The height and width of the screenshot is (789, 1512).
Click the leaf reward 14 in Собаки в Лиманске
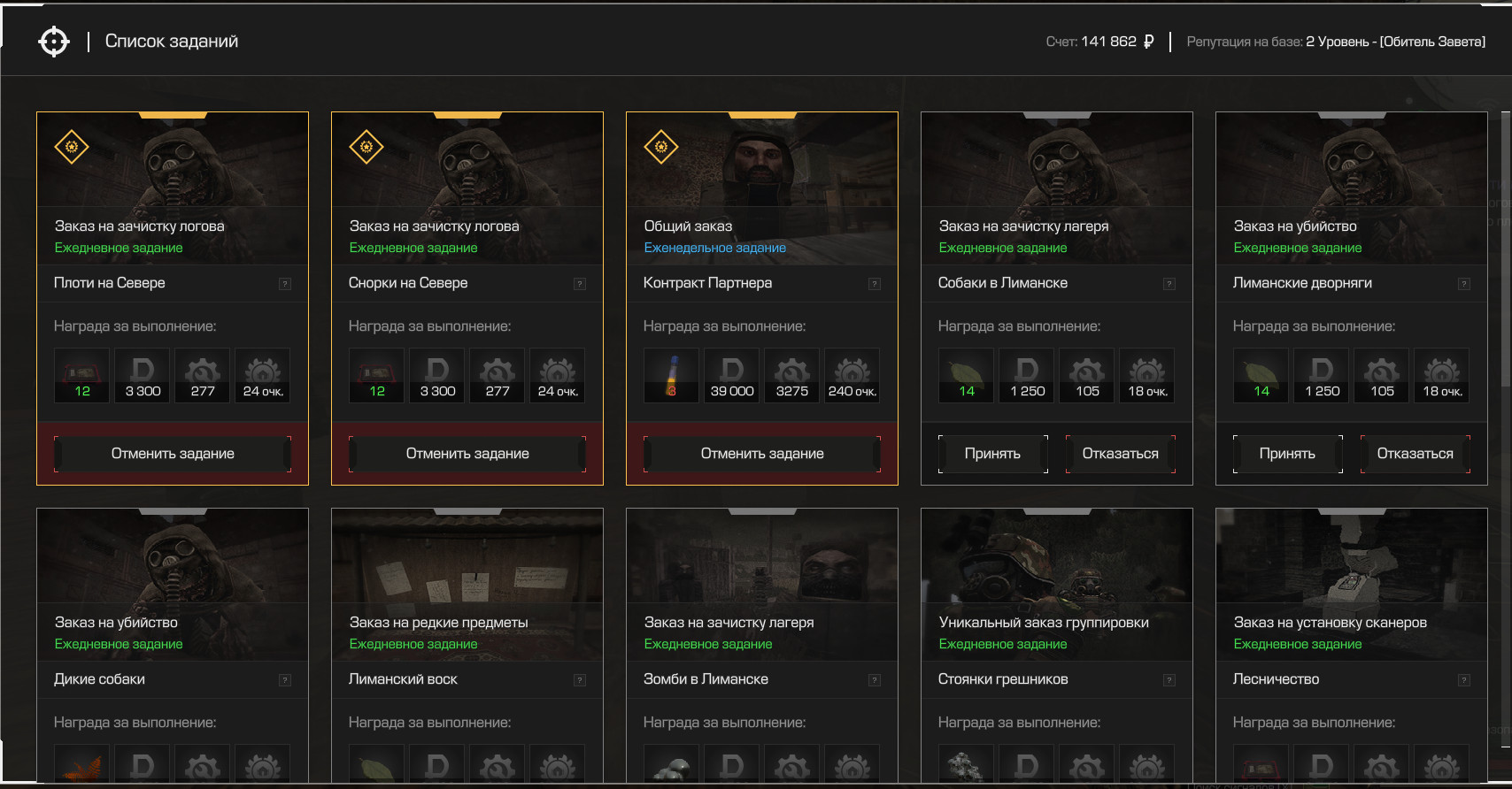(967, 376)
